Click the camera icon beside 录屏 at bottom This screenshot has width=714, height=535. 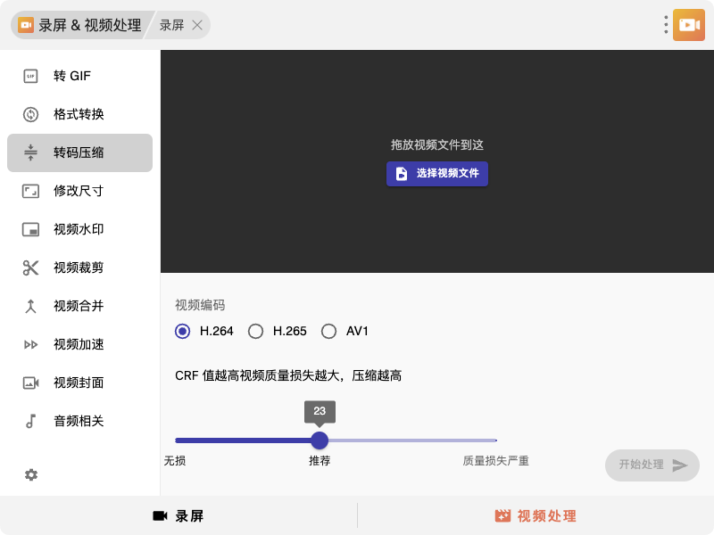pyautogui.click(x=161, y=516)
